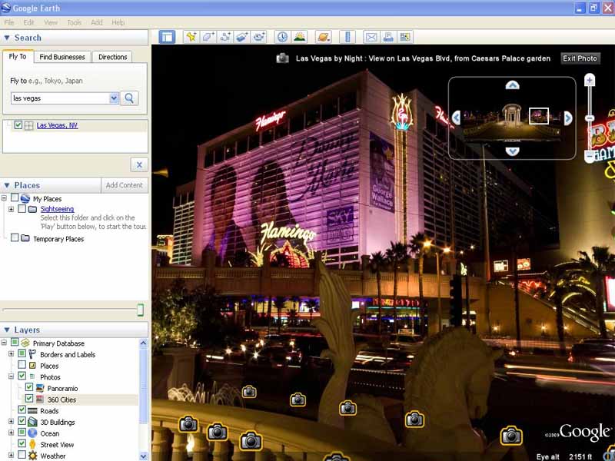615x461 pixels.
Task: Collapse the Places panel triangle
Action: click(7, 185)
